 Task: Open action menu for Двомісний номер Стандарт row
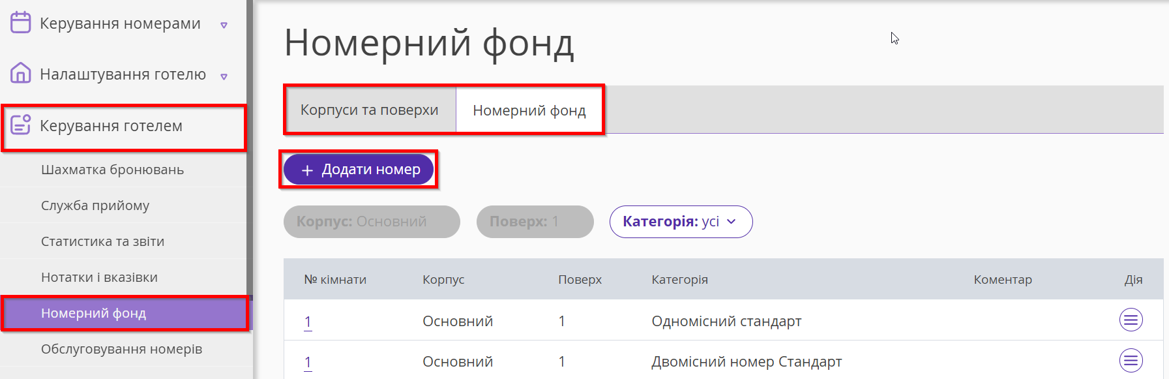click(1131, 360)
